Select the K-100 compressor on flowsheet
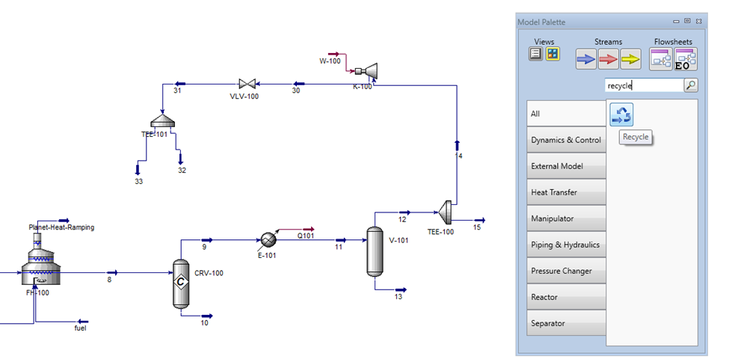Viewport: 729px width, 362px height. click(367, 71)
